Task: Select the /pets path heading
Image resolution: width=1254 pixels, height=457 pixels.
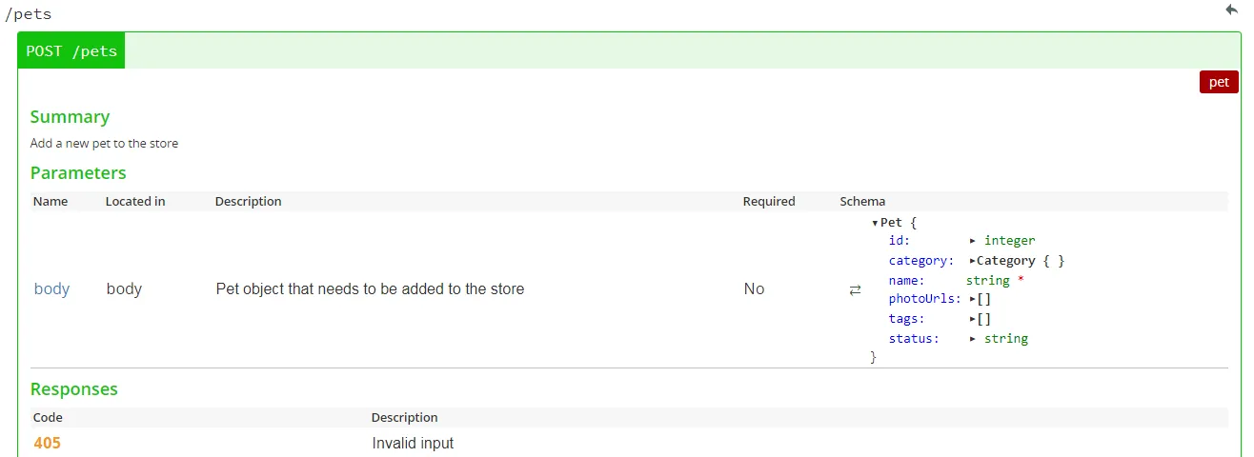Action: coord(29,14)
